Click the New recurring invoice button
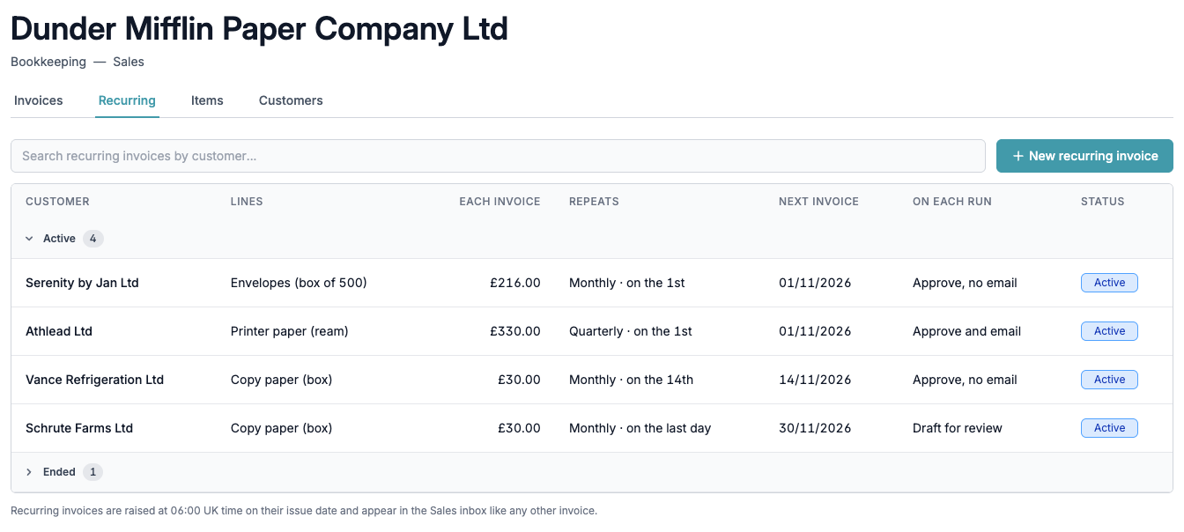 pos(1084,156)
